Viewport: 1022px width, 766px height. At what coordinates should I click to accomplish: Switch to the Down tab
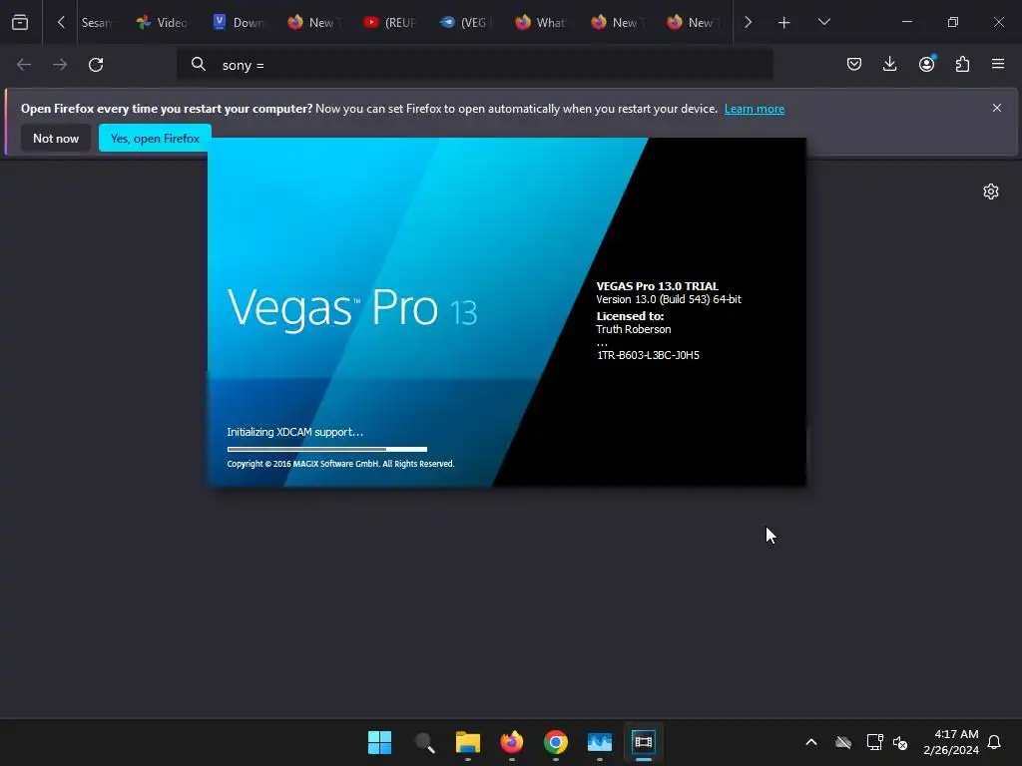point(238,22)
